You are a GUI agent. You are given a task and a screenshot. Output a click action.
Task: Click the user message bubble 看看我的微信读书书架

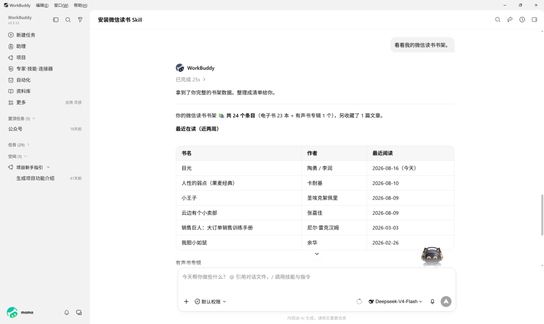(422, 45)
